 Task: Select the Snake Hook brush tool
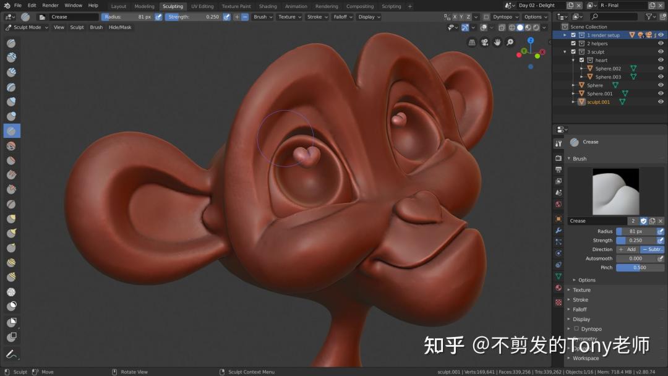click(12, 233)
